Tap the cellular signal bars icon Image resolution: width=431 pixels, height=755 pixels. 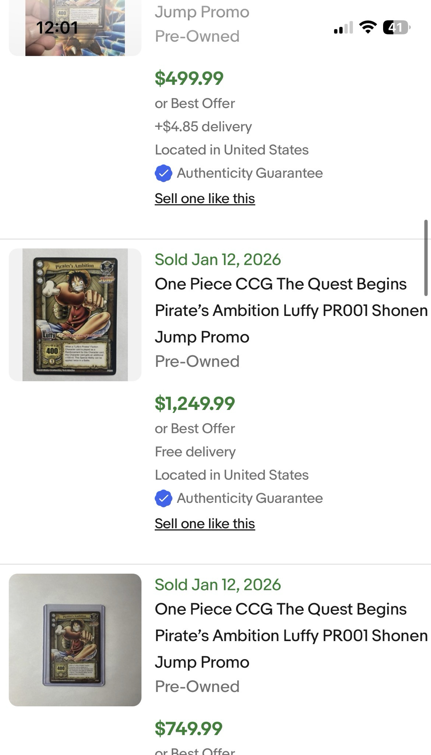point(343,28)
